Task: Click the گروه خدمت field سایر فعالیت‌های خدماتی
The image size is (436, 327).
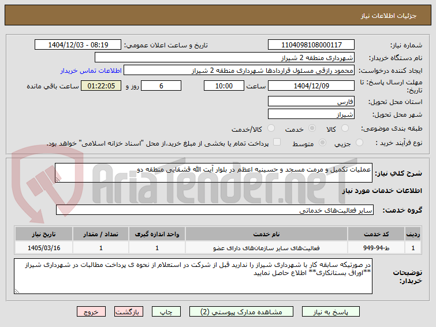Action: point(215,210)
